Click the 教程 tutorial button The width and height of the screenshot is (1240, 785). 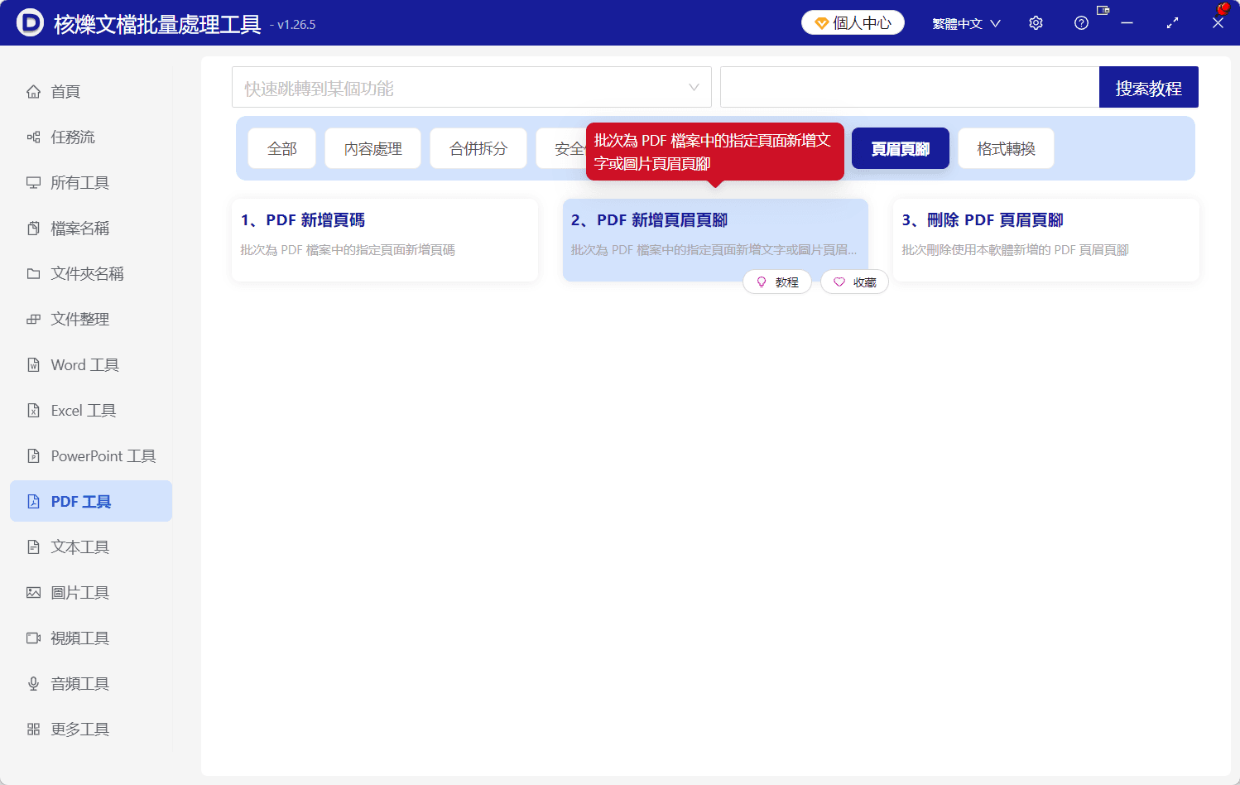[777, 282]
